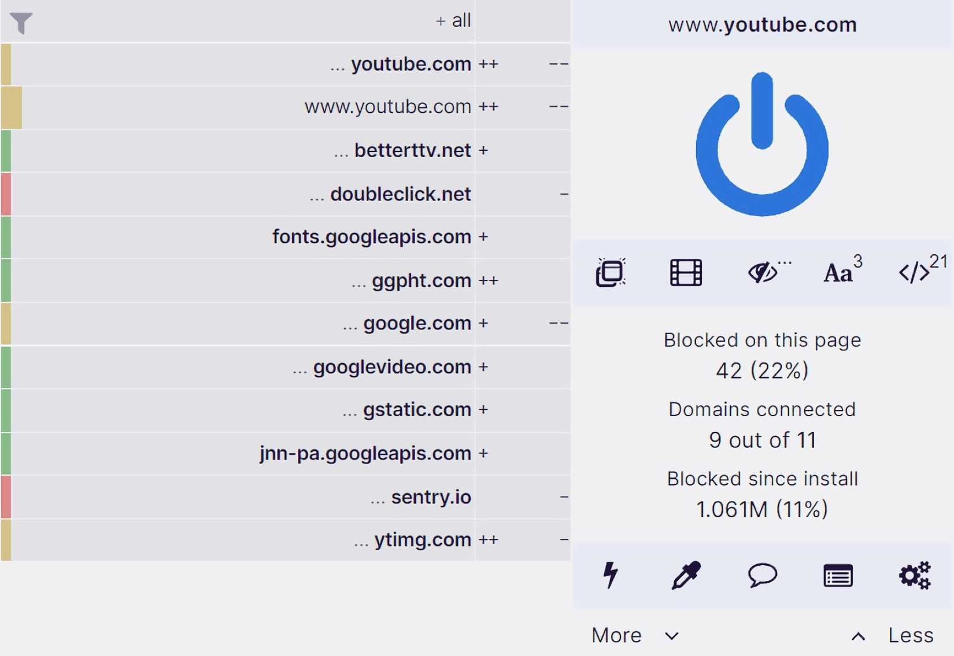Click the + all row
The width and height of the screenshot is (954, 656).
tap(453, 20)
